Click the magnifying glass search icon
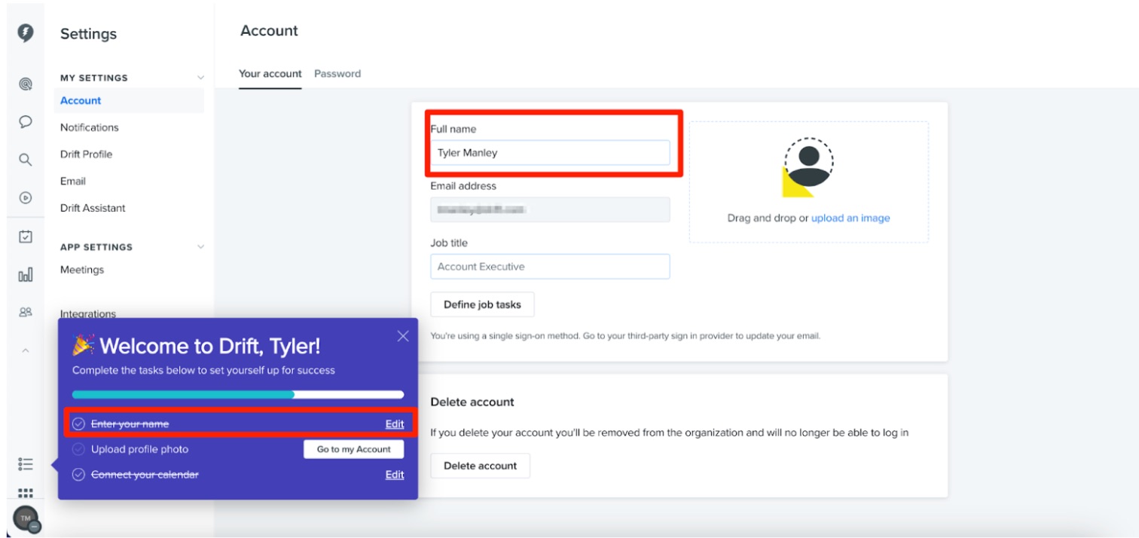The width and height of the screenshot is (1139, 538). (x=26, y=159)
